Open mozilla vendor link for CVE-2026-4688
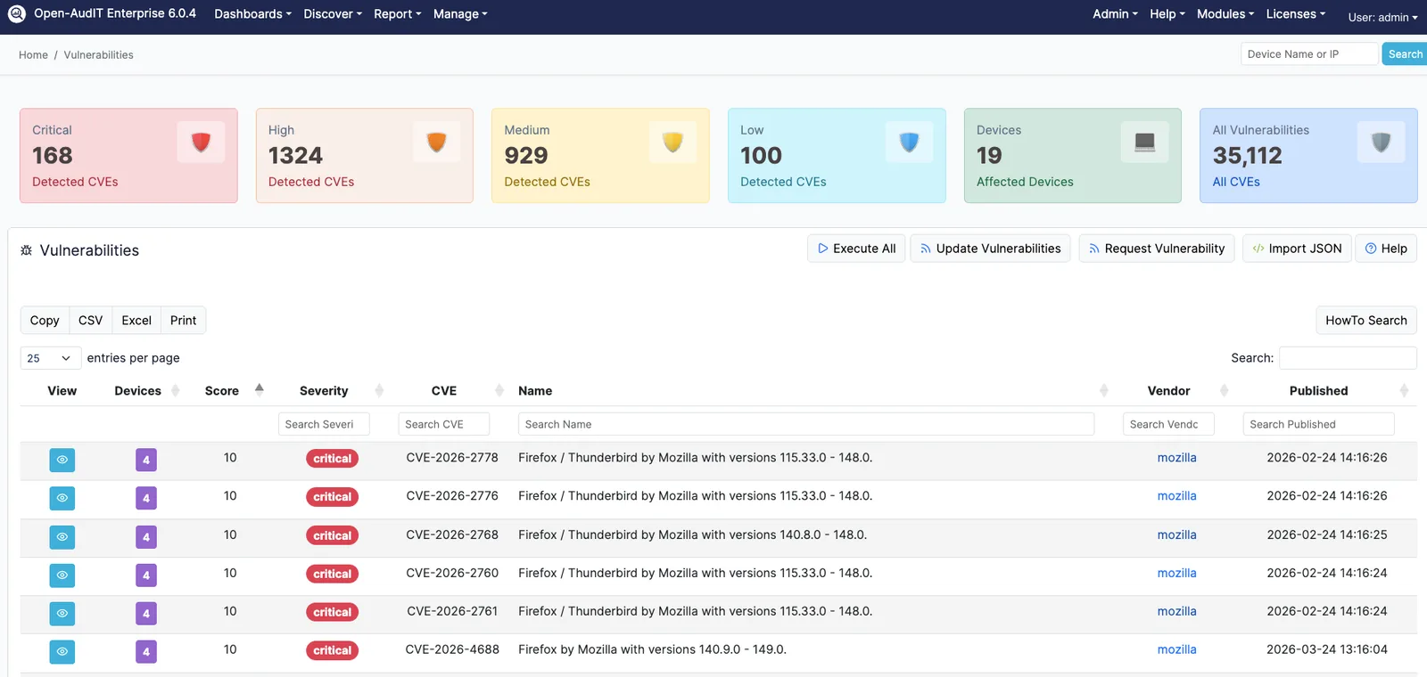This screenshot has width=1427, height=677. [x=1176, y=650]
